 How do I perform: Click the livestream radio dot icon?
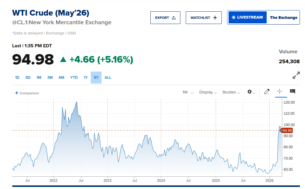[234, 17]
